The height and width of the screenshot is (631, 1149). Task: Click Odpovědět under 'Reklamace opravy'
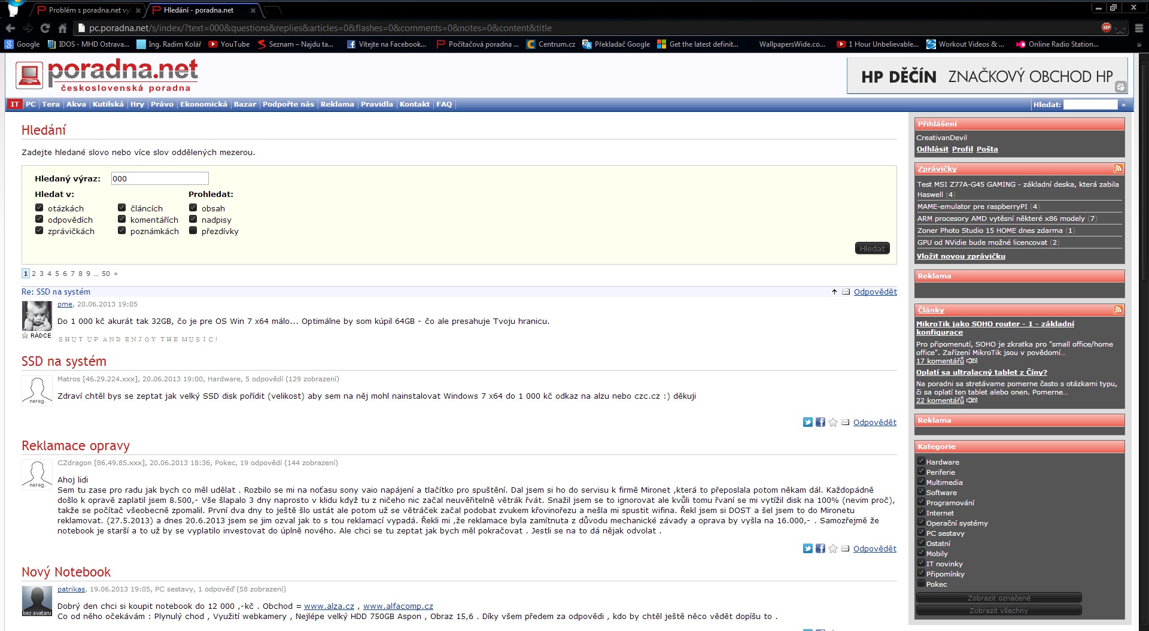(875, 548)
